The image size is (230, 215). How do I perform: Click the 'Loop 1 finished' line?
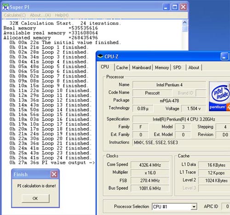pos(49,47)
